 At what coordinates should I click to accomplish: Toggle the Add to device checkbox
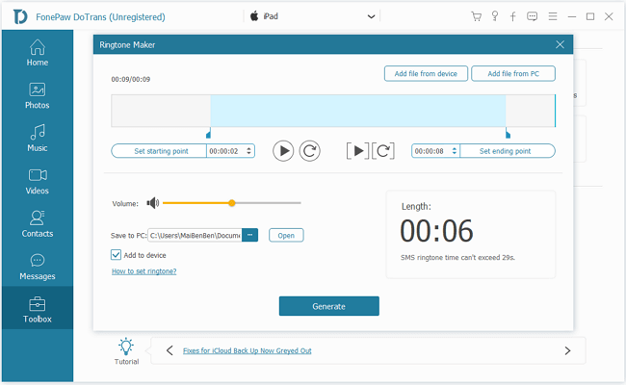coord(117,254)
